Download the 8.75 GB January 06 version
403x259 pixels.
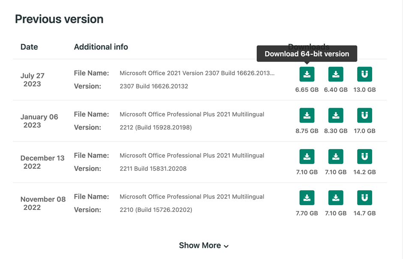tap(307, 115)
